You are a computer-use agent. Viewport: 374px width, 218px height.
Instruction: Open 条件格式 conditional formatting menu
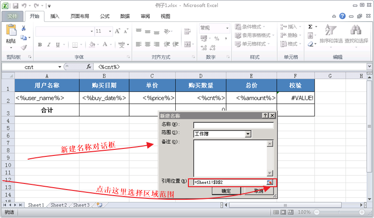(250, 27)
